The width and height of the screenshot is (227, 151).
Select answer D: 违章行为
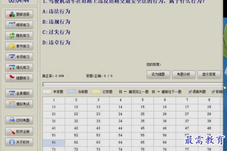(56, 43)
